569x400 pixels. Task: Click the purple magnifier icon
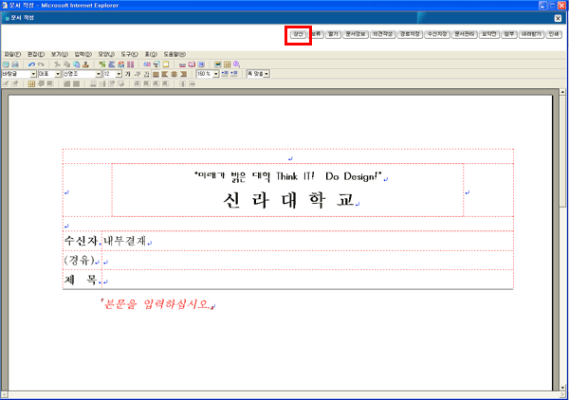(x=236, y=64)
